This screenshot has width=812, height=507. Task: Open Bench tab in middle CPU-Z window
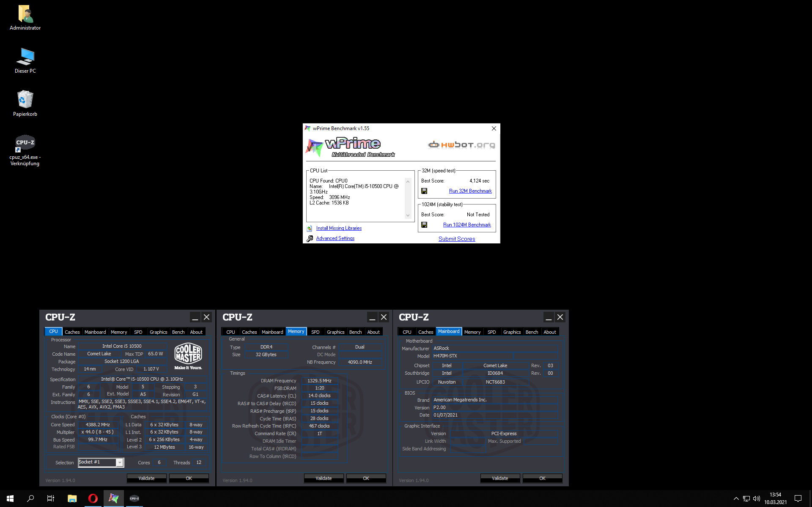tap(356, 332)
